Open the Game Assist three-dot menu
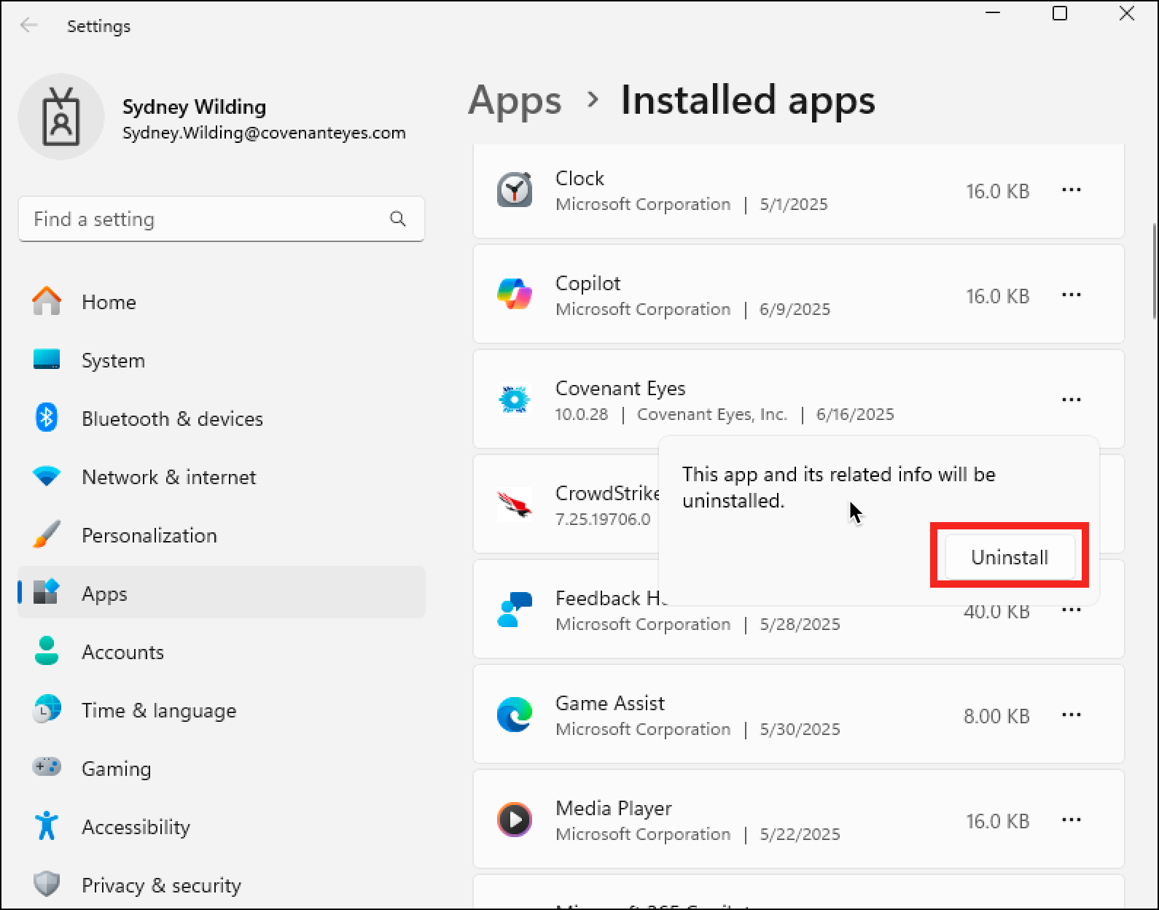The width and height of the screenshot is (1159, 910). coord(1071,715)
